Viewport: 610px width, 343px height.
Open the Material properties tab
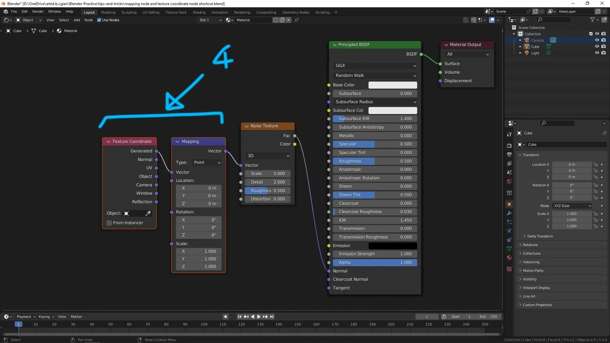click(510, 258)
